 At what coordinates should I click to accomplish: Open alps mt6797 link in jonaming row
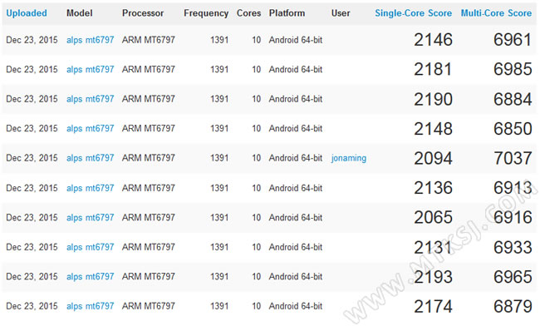click(x=90, y=158)
